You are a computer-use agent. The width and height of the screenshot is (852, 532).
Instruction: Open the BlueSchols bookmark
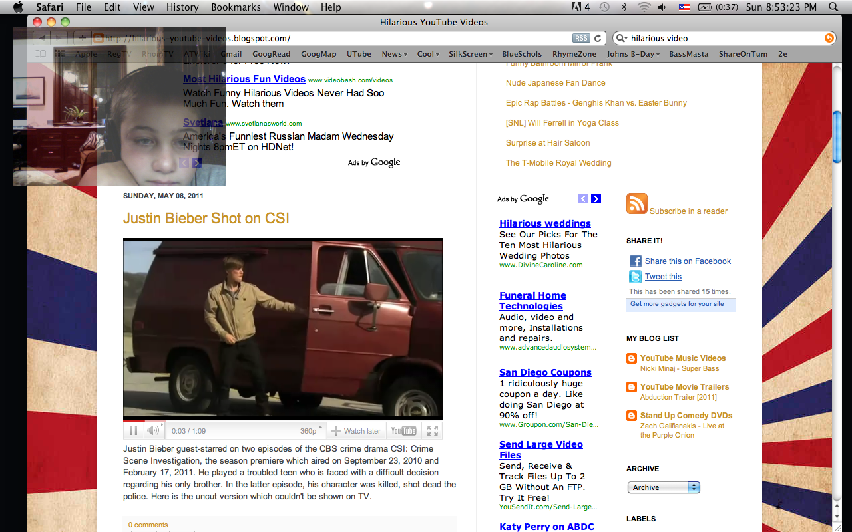pos(522,54)
